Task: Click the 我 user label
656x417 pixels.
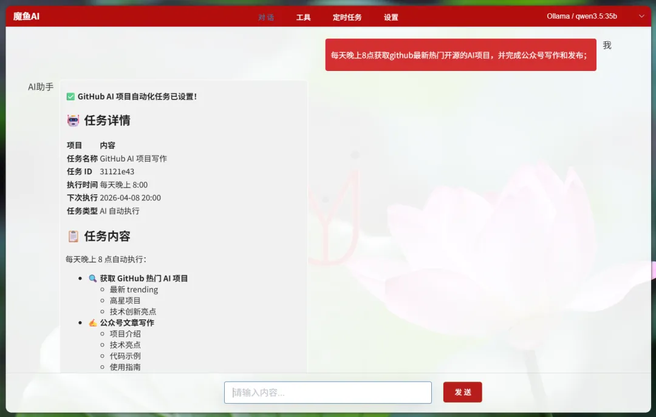Action: coord(607,45)
